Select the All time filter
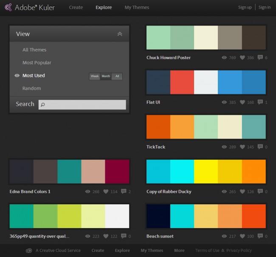The width and height of the screenshot is (276, 257). (x=117, y=76)
